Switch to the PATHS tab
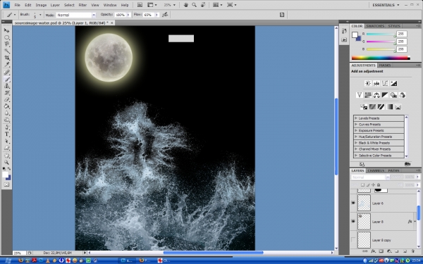 [x=393, y=170]
